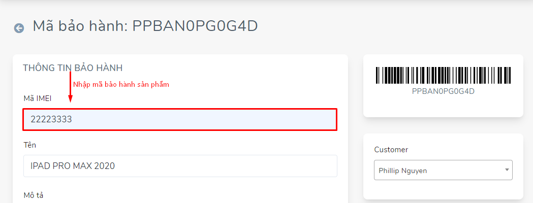Click the Mã bảo hành page title
This screenshot has width=533, height=203.
(x=145, y=26)
